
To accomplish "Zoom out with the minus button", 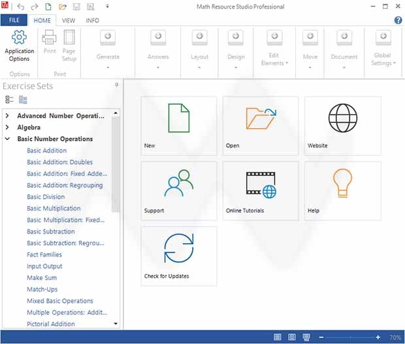I will [x=321, y=337].
